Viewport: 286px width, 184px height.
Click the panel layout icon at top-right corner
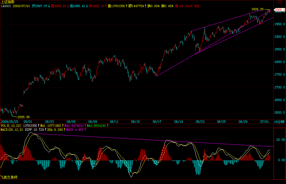tap(279, 2)
